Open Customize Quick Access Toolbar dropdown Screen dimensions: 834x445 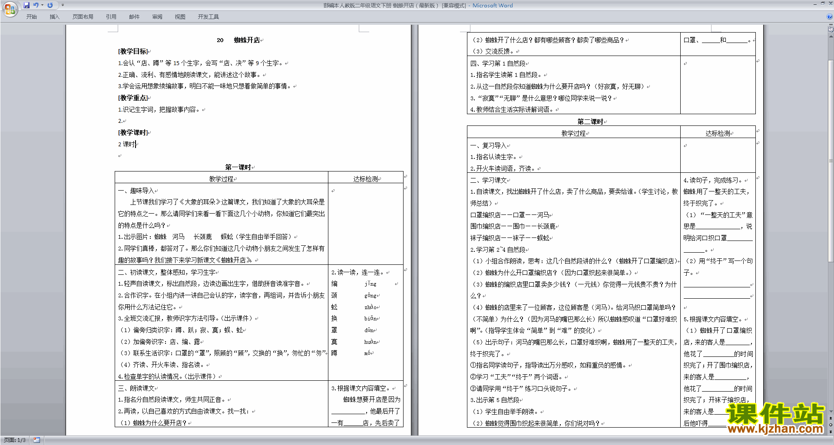pos(63,5)
